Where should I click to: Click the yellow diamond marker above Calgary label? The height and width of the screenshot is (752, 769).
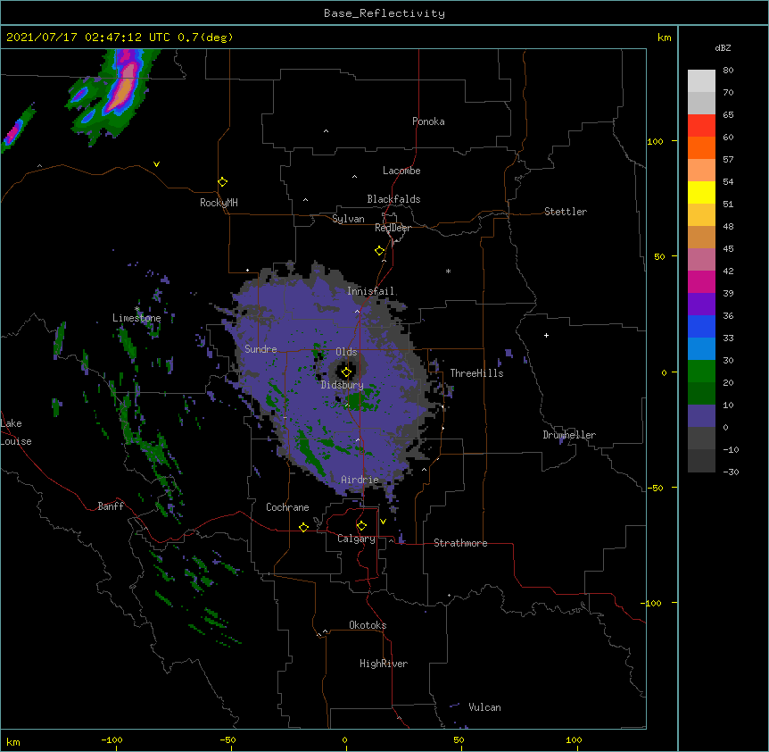tap(361, 526)
